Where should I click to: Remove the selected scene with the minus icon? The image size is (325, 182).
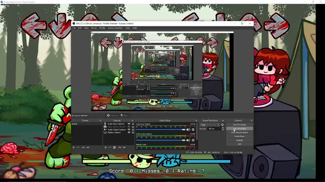[x=78, y=147]
